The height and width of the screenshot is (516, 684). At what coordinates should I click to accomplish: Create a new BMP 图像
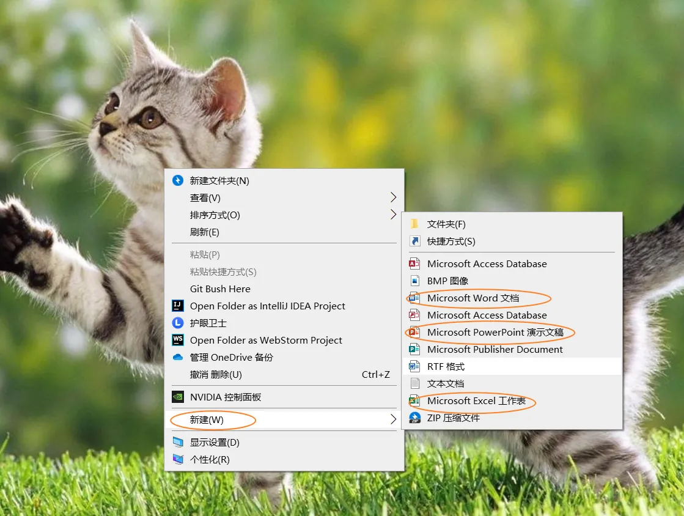tap(512, 281)
